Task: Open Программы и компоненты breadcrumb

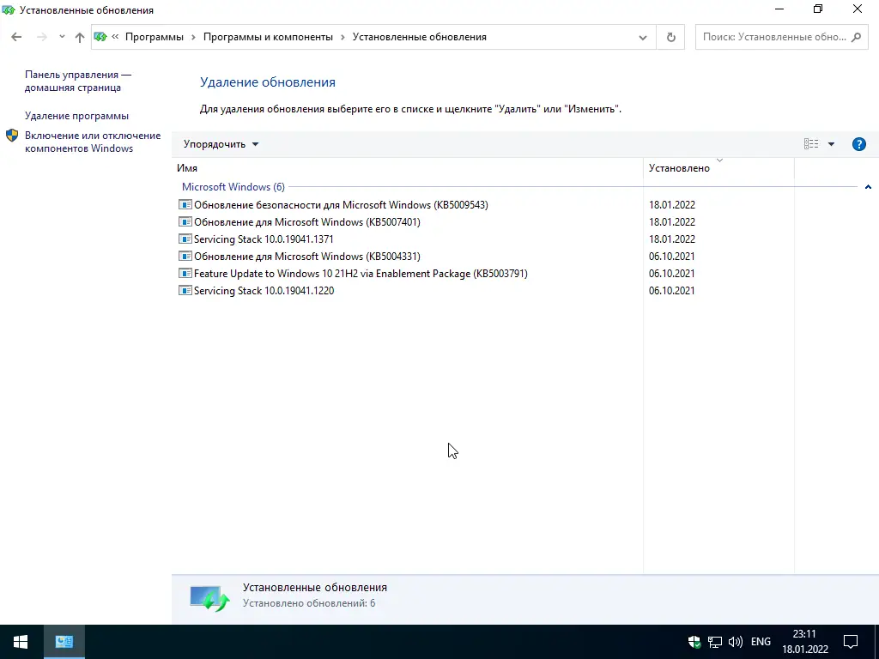Action: (x=268, y=37)
